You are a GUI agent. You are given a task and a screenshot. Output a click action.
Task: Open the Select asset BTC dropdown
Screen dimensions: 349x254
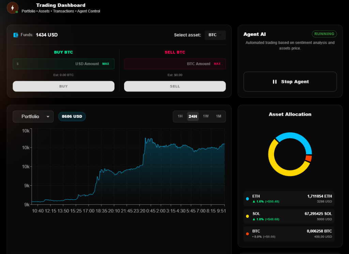215,35
